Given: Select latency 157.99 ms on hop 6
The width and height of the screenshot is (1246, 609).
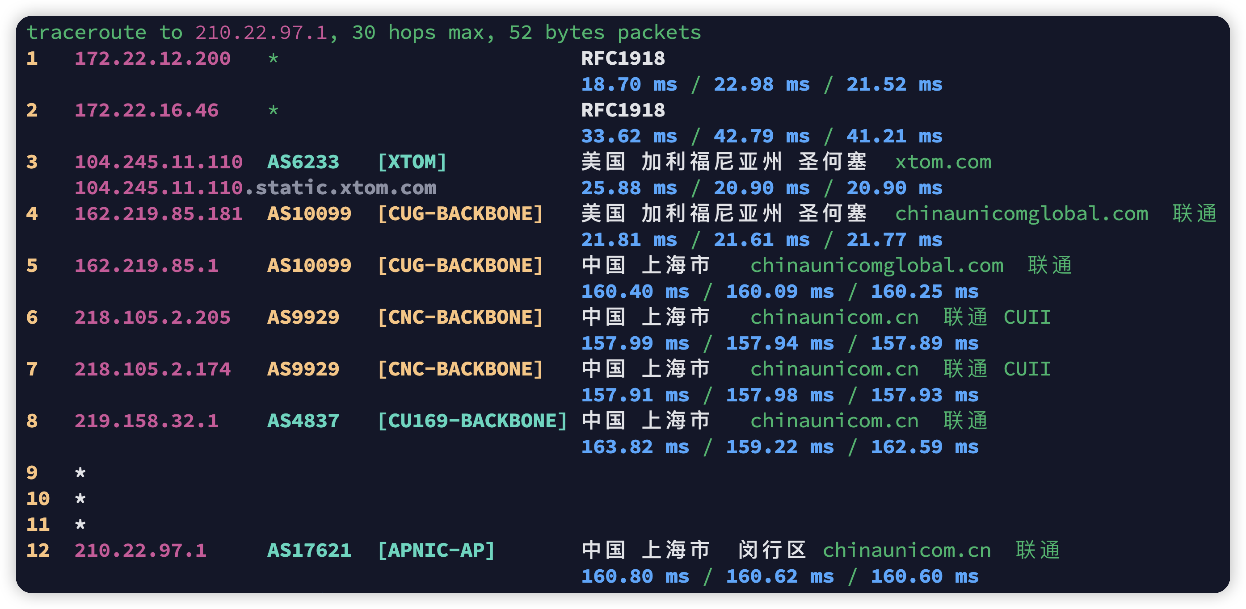Looking at the screenshot, I should pos(635,344).
